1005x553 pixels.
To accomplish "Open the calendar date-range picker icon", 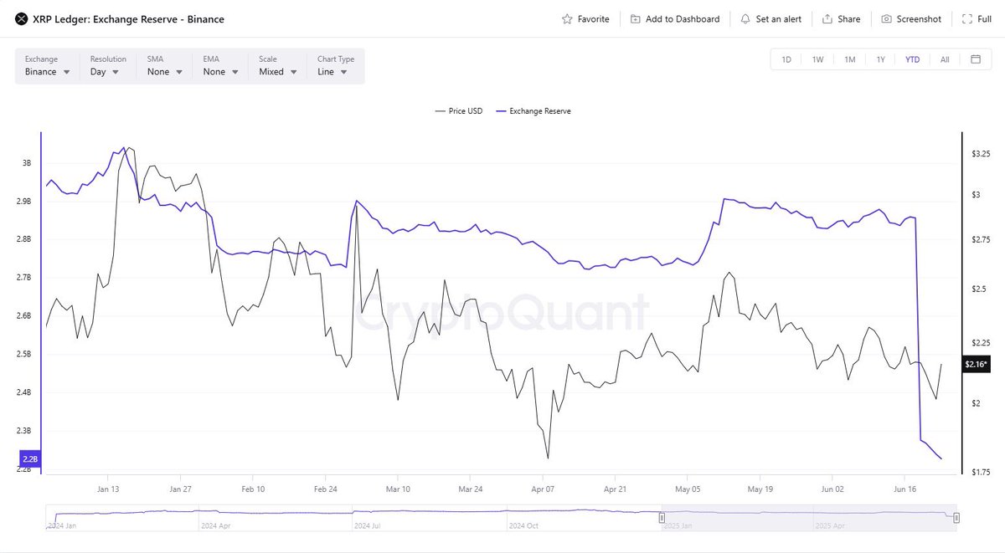I will 974,59.
